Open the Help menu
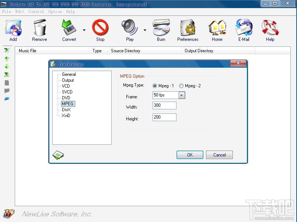 pyautogui.click(x=70, y=11)
